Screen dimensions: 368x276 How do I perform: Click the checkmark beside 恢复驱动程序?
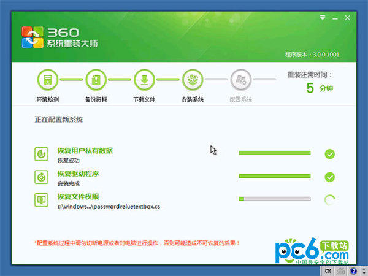click(x=330, y=177)
